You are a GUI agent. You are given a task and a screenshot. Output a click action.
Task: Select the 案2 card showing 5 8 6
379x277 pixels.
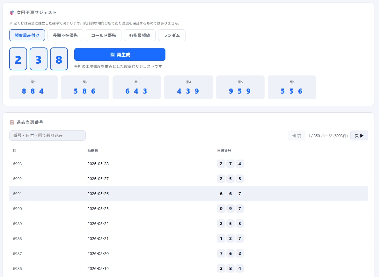[85, 88]
